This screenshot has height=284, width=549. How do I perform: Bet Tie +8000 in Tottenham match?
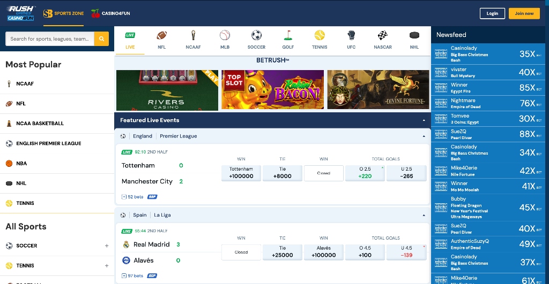tap(283, 173)
